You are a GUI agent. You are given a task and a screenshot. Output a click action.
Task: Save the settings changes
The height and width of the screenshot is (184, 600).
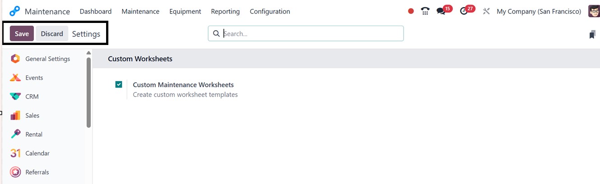point(22,34)
